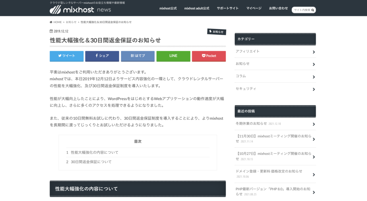This screenshot has width=367, height=201.
Task: Open 【11月30日】mixhostミーティング post
Action: pos(273,138)
